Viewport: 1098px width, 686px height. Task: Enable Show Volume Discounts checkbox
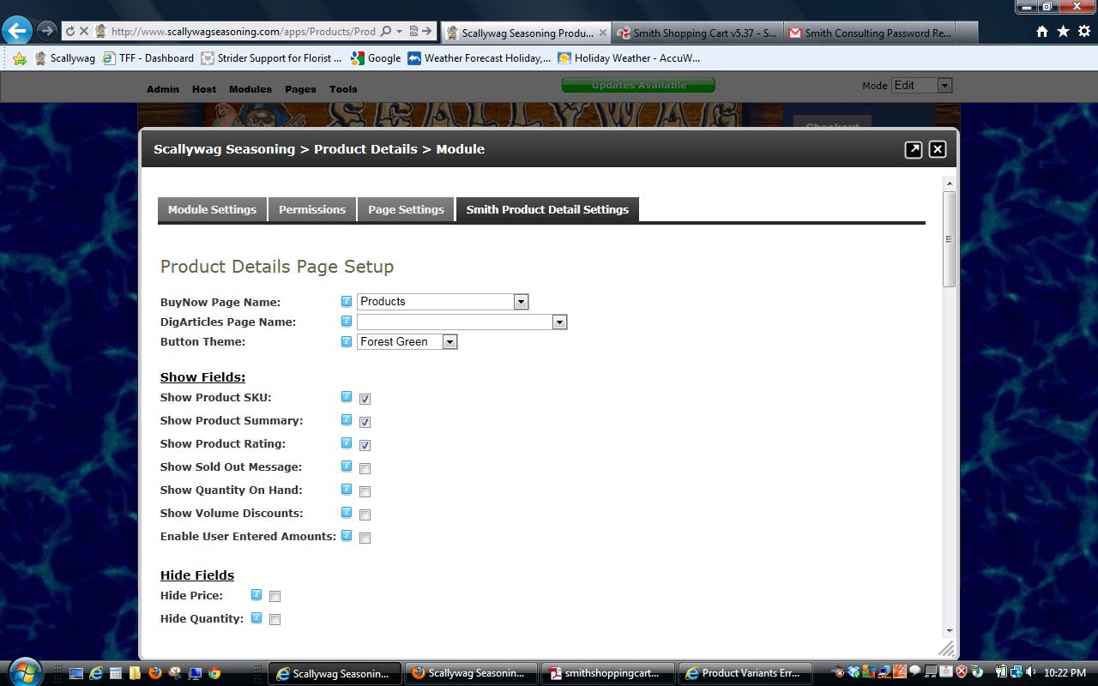[x=365, y=514]
